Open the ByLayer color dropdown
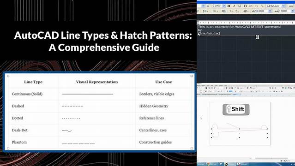The image size is (295, 166). [x=283, y=6]
